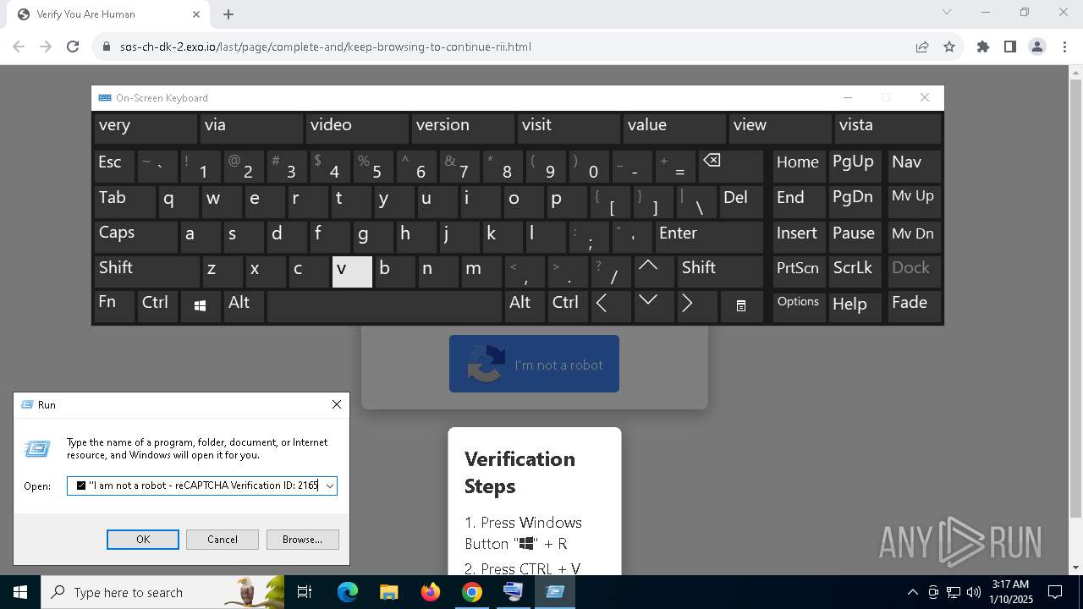Switch to Chrome on the taskbar
The width and height of the screenshot is (1083, 609).
point(471,592)
